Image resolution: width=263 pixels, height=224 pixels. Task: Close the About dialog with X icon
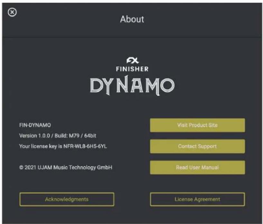[12, 13]
